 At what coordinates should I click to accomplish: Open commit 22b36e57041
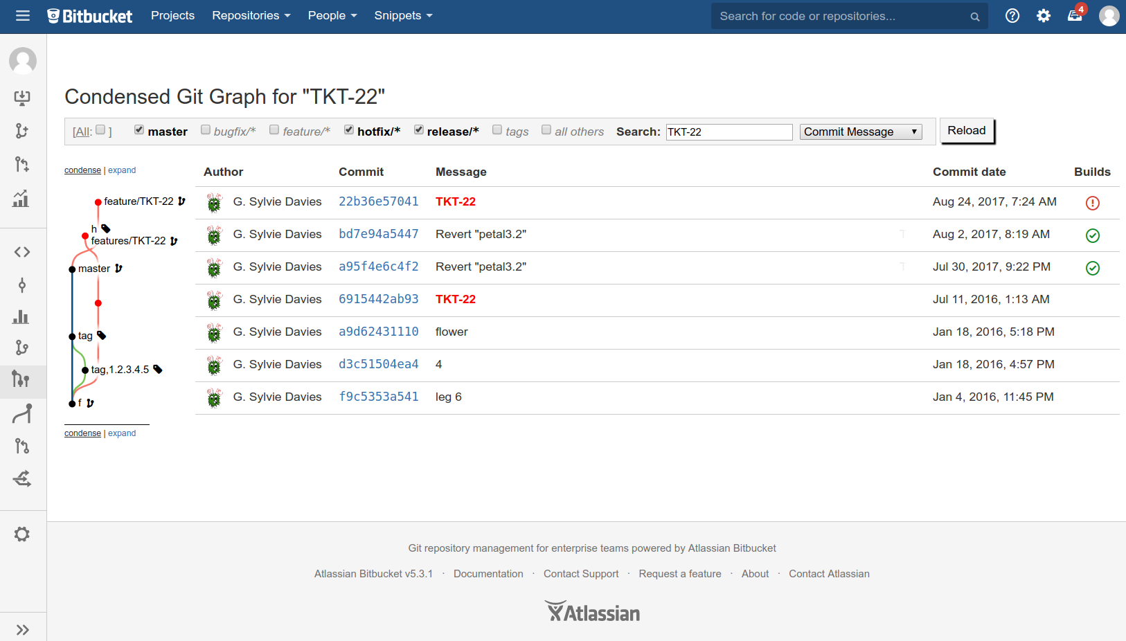pyautogui.click(x=379, y=201)
